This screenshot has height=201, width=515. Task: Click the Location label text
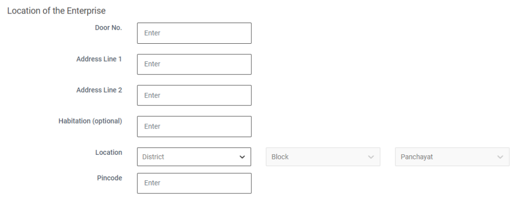click(109, 153)
